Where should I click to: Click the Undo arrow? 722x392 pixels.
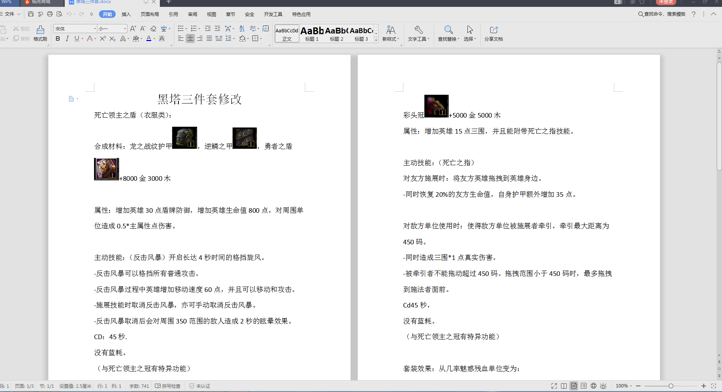coord(69,14)
